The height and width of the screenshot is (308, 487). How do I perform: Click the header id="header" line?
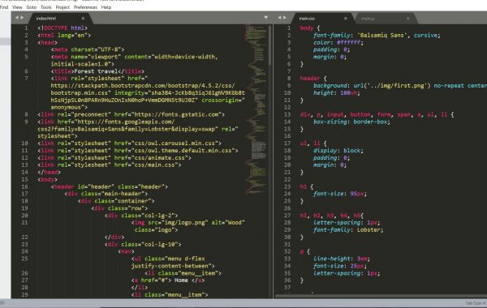[110, 186]
